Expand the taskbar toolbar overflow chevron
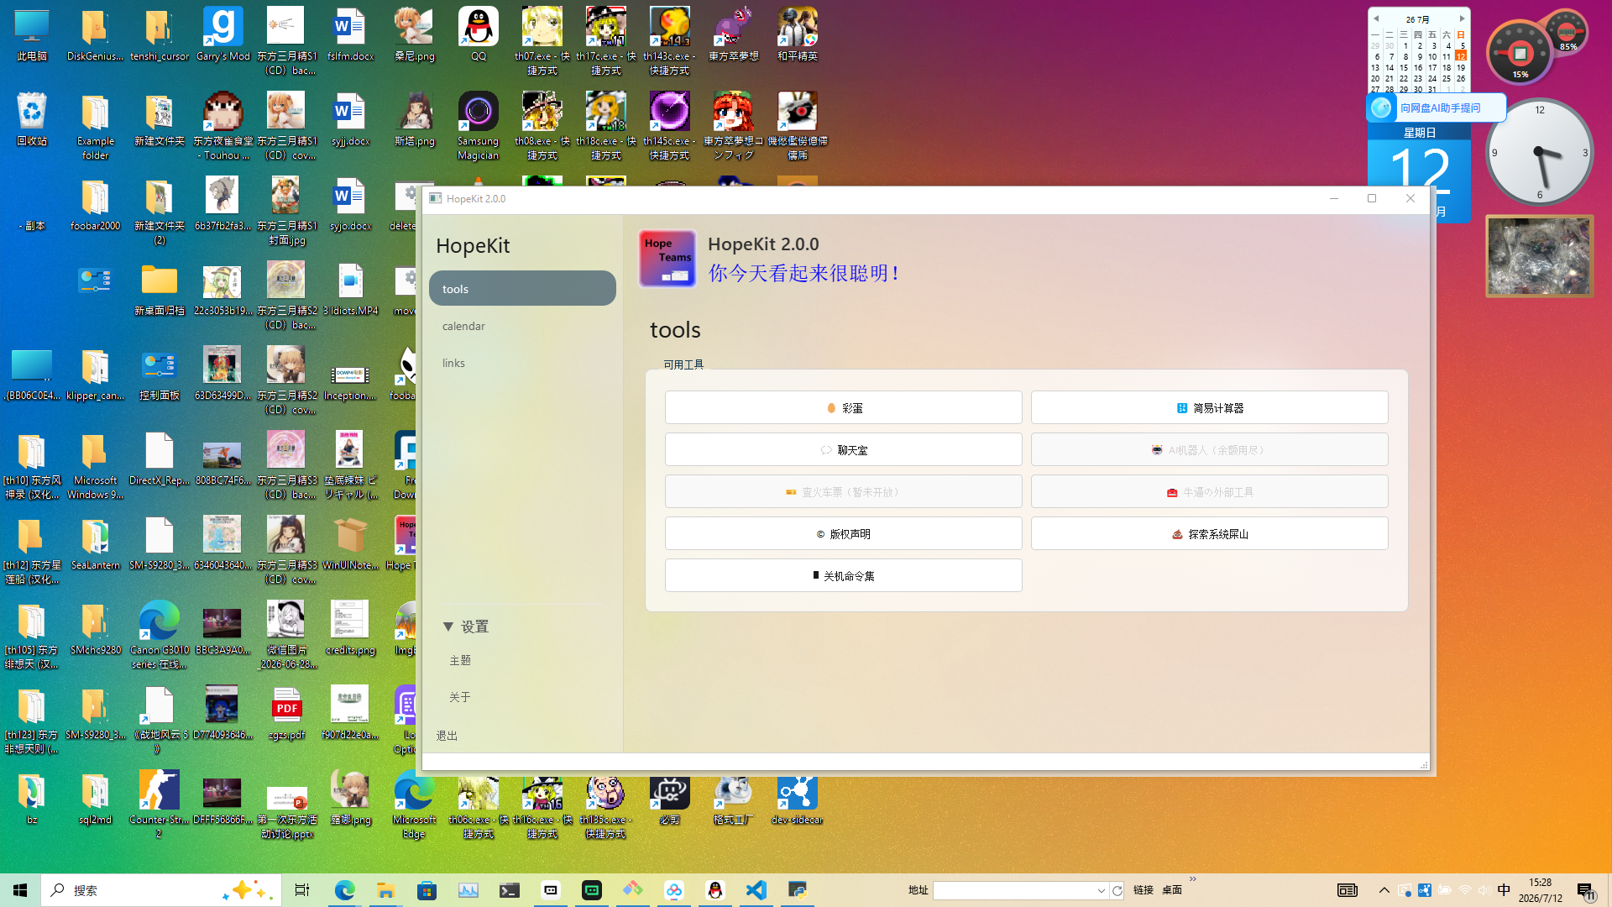Image resolution: width=1612 pixels, height=907 pixels. [x=1193, y=879]
